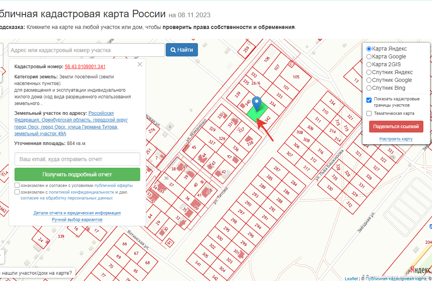This screenshot has height=281, width=432.
Task: Focus the address or cadastral number field
Action: (86, 50)
